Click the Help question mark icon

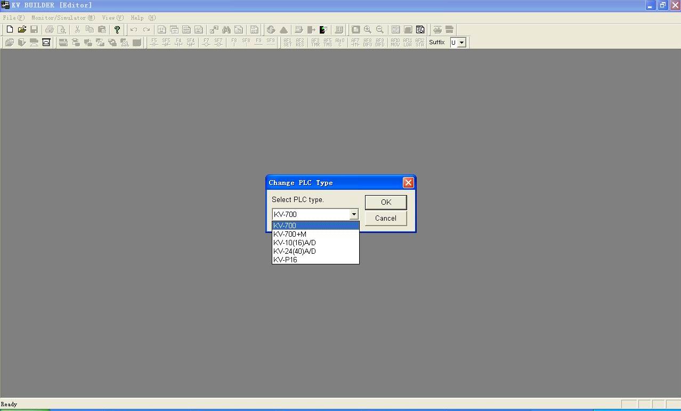pyautogui.click(x=117, y=30)
